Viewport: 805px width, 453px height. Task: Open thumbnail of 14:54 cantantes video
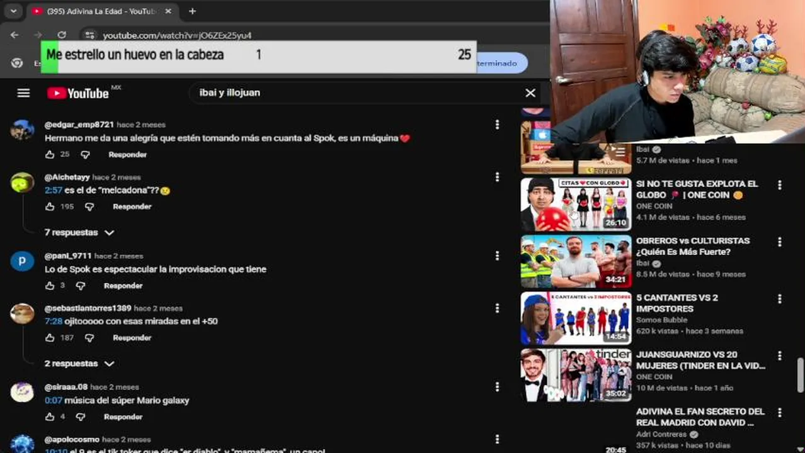[576, 318]
